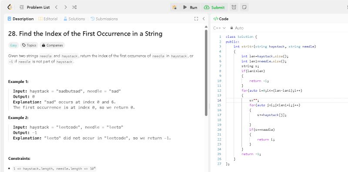Place cursor on strStr function signature line
The height and width of the screenshot is (172, 348).
click(x=274, y=46)
